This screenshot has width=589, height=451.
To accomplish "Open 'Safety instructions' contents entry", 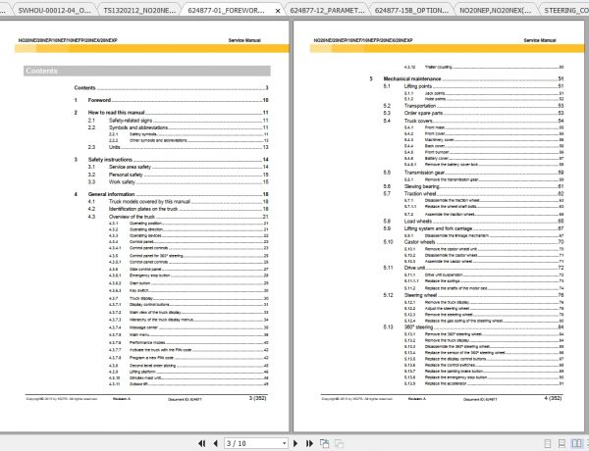I will click(171, 160).
